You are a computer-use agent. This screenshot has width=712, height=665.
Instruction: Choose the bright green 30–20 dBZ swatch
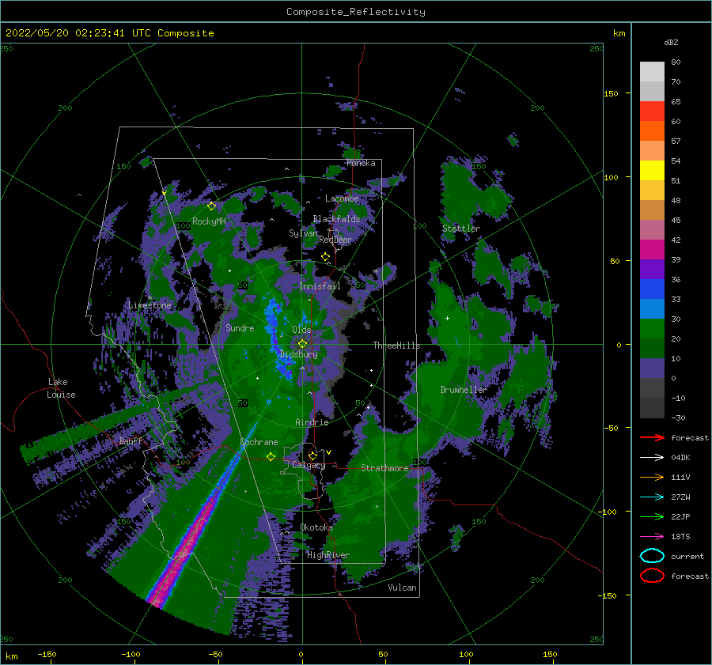652,329
